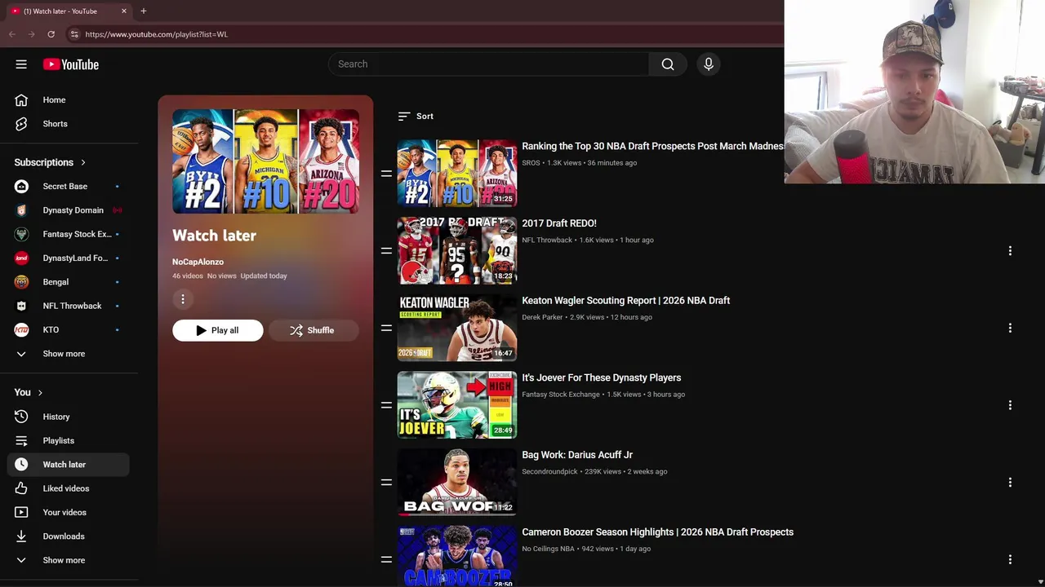Expand the You section chevron

pyautogui.click(x=40, y=392)
